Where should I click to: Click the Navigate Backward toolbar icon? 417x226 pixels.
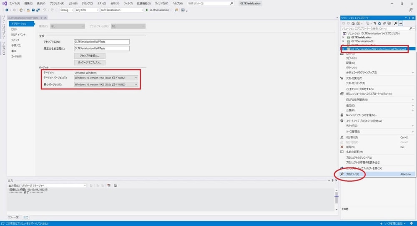7,10
